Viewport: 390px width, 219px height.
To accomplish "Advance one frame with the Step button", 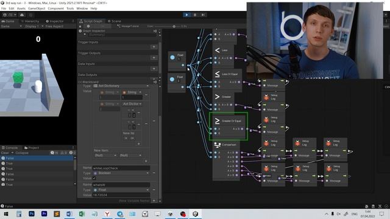I will pyautogui.click(x=203, y=15).
